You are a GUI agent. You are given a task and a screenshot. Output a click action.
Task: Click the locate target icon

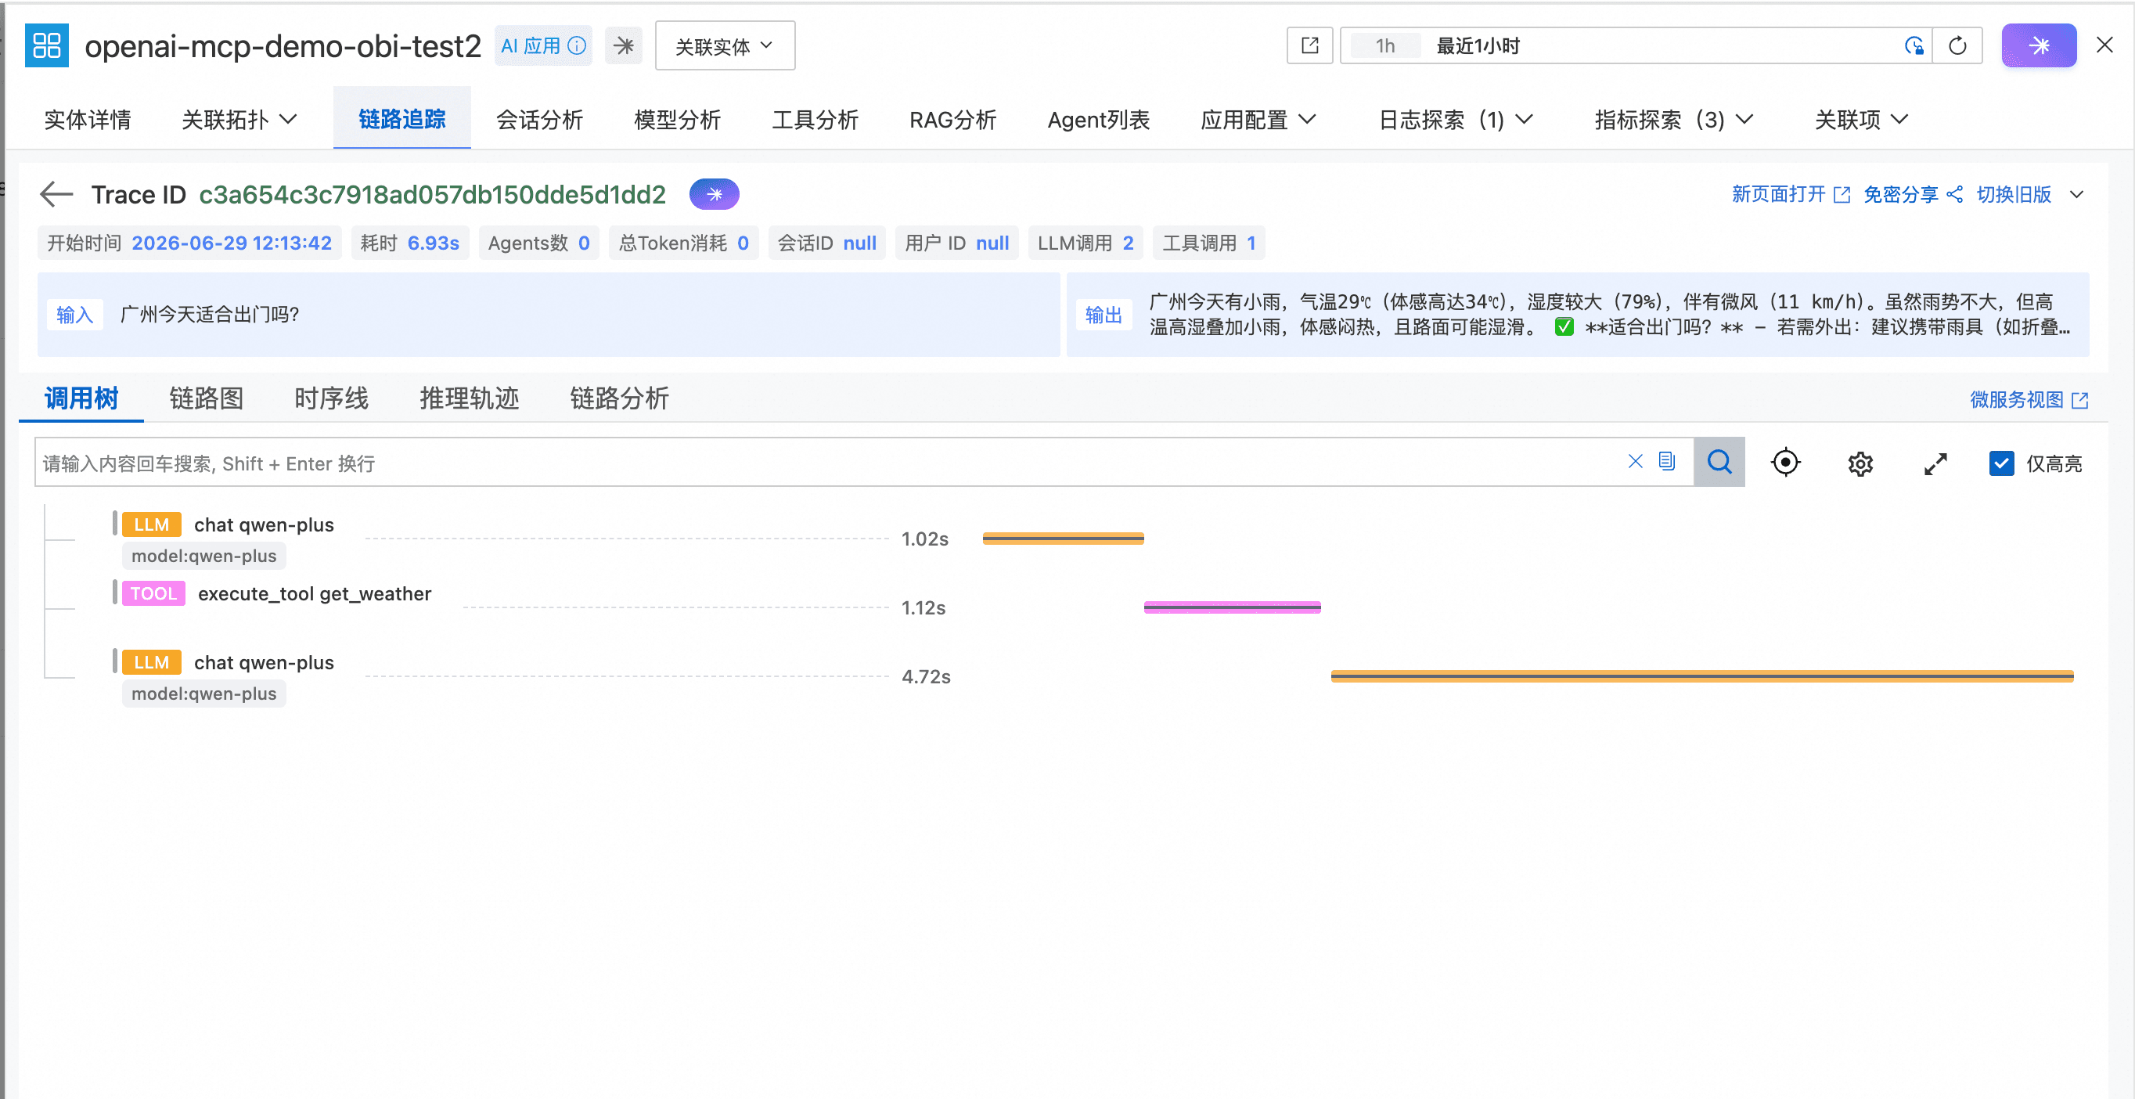(x=1785, y=463)
